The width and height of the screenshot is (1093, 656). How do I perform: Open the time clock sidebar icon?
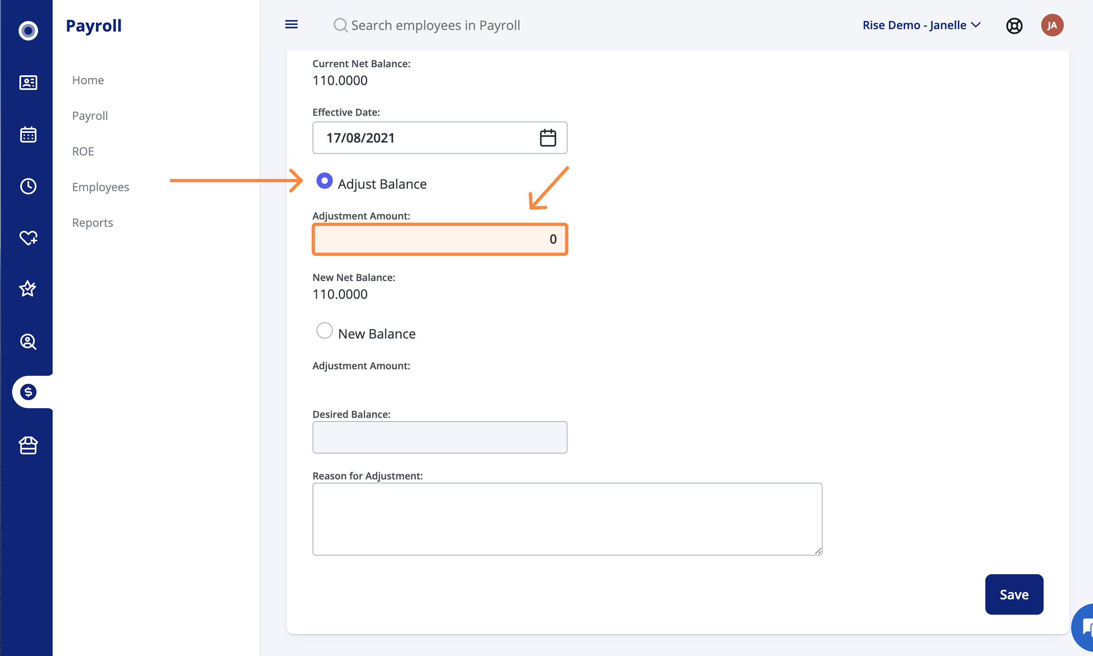[28, 186]
